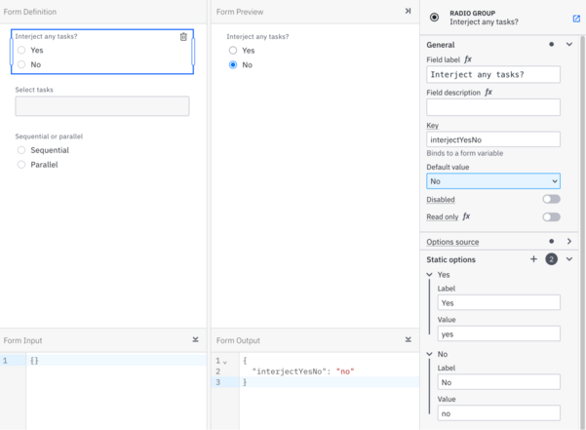Edit the Key field interjectYesNo
The height and width of the screenshot is (430, 586).
[493, 139]
